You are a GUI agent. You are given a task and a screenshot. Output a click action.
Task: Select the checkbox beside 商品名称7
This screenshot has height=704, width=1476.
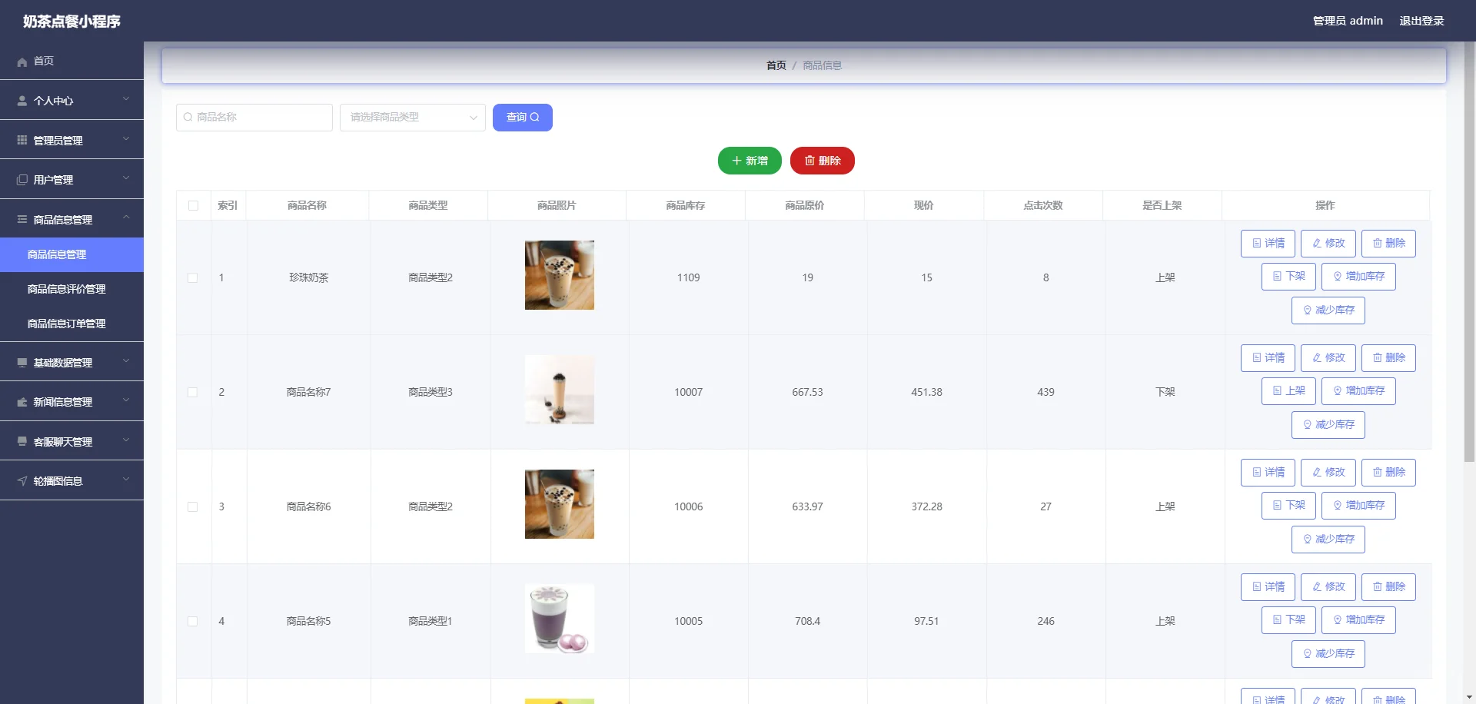tap(193, 392)
